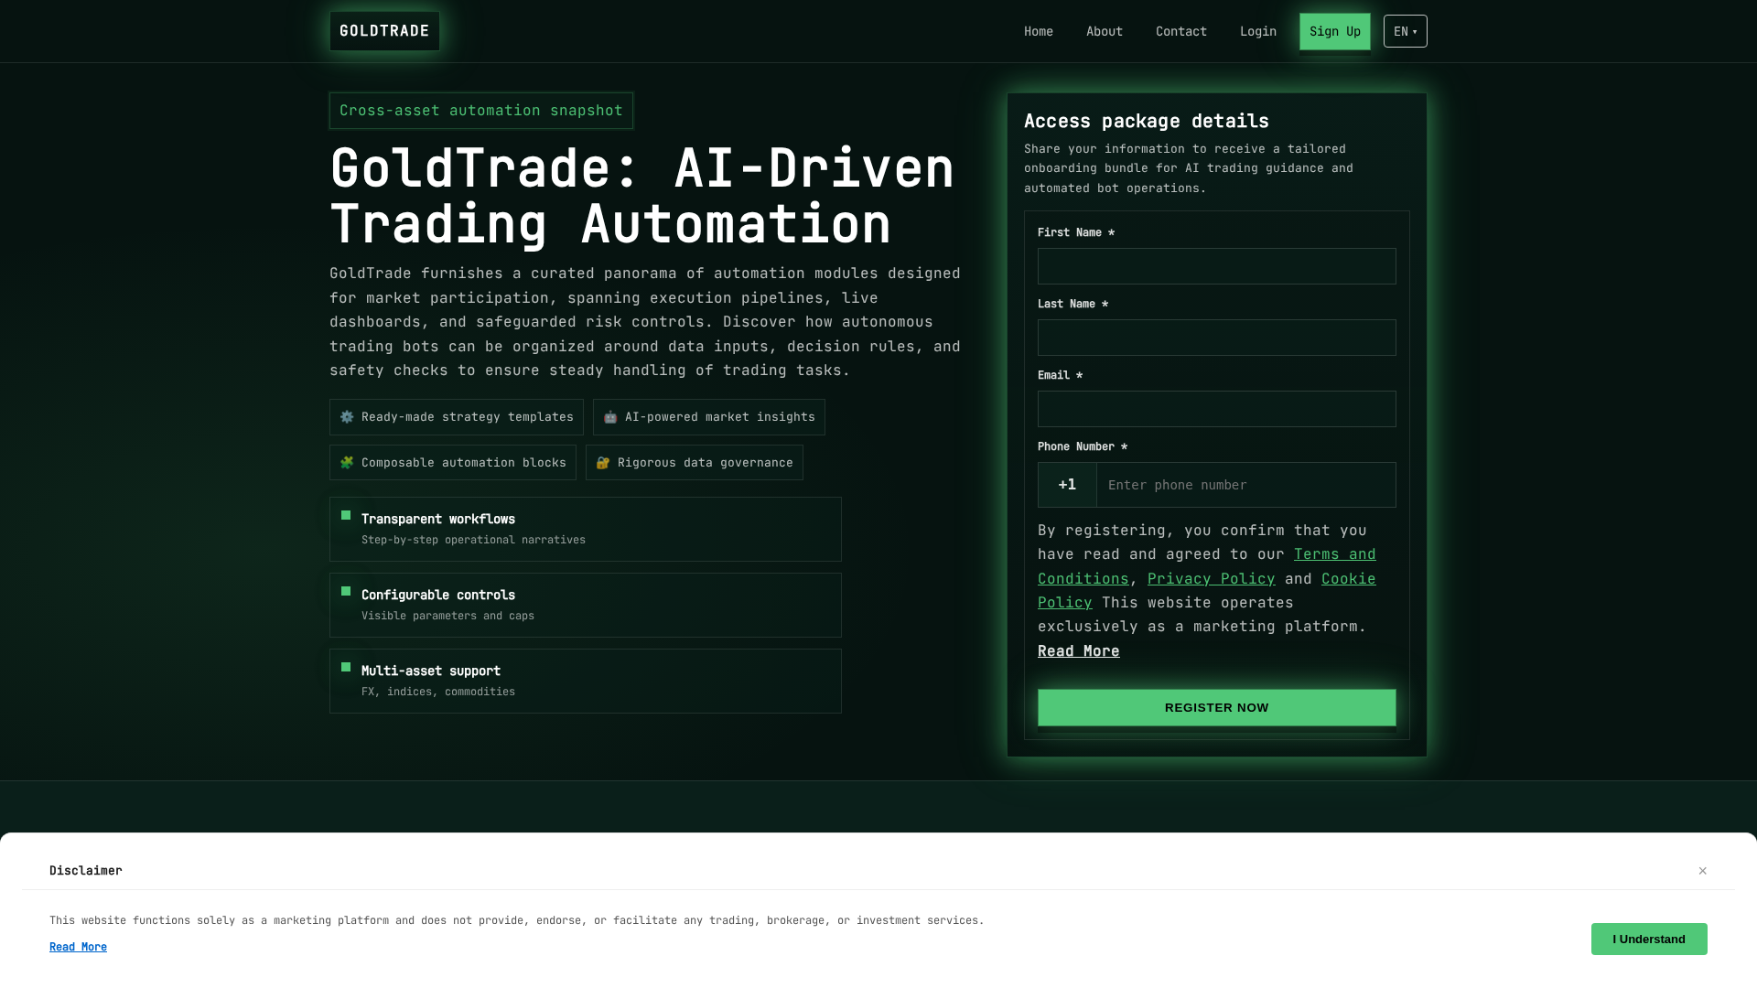
Task: Select Composable automation blocks text
Action: pyautogui.click(x=464, y=463)
